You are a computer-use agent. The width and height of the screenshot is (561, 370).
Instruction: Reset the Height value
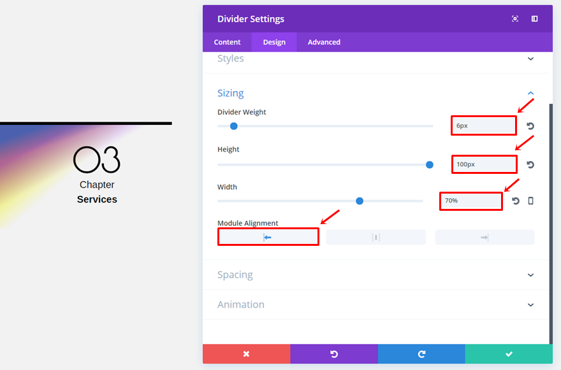coord(530,164)
